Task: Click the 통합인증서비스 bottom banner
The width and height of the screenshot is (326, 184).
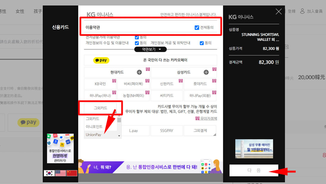Action: [x=150, y=166]
